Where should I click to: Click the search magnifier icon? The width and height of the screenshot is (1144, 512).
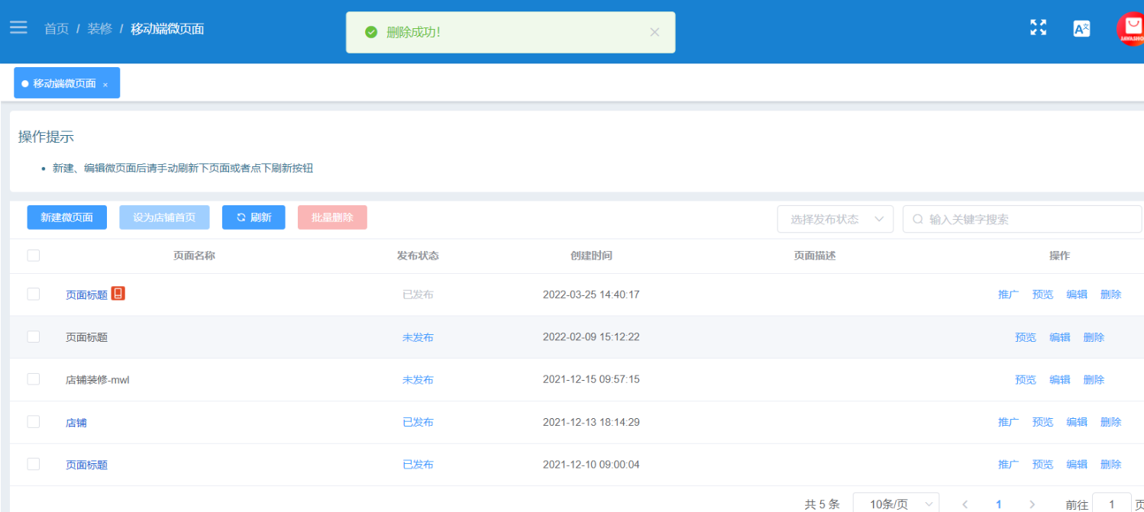tap(918, 219)
